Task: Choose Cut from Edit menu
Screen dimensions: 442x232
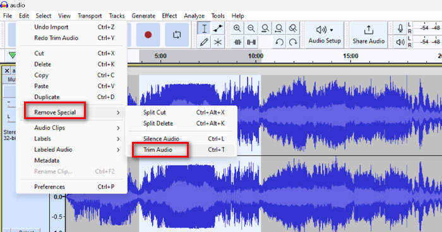Action: pos(72,53)
